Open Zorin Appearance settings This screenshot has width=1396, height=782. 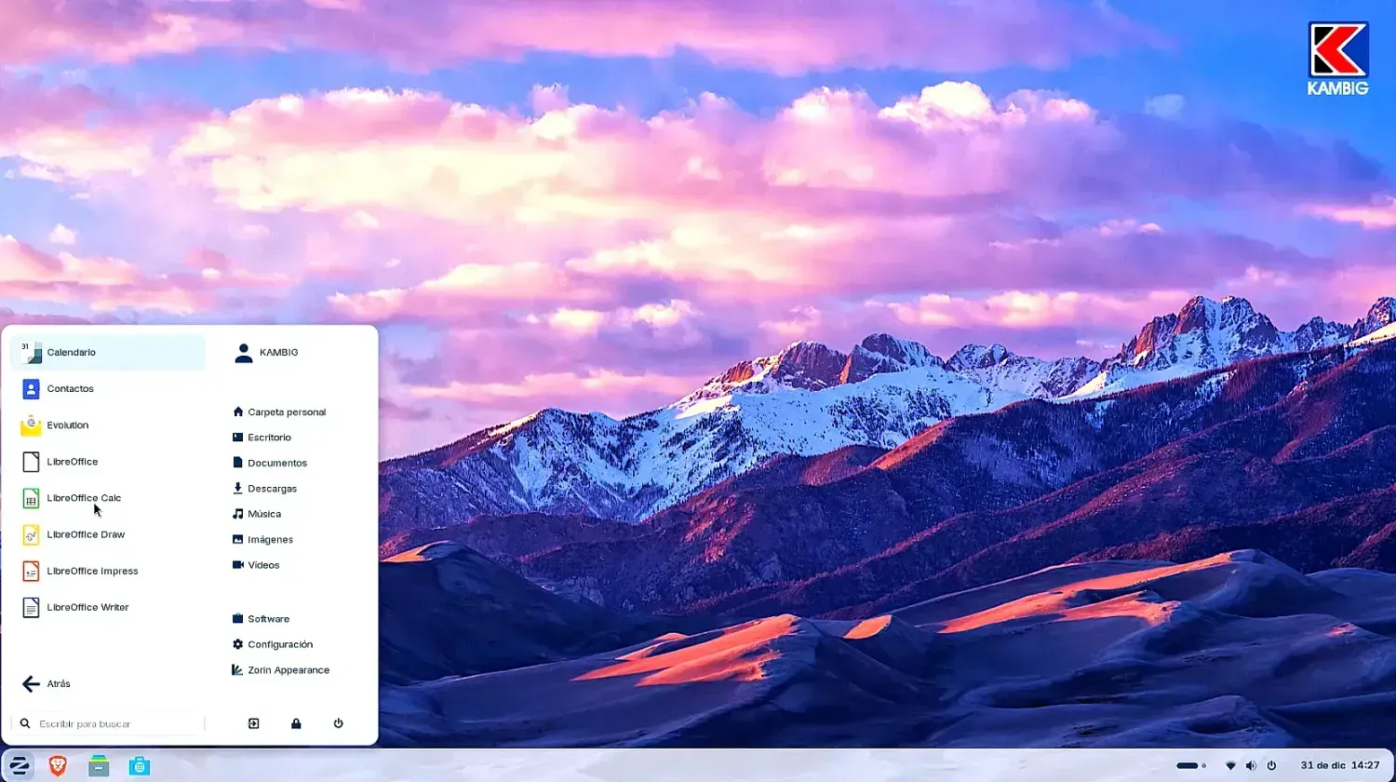[x=289, y=669]
